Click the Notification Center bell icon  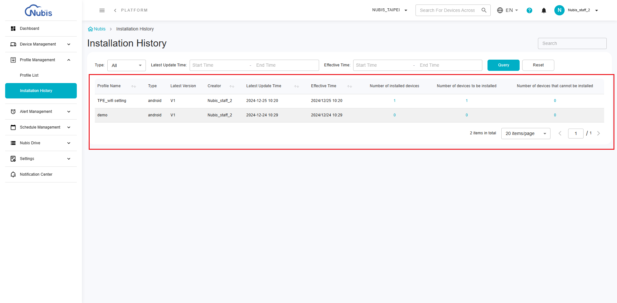[x=13, y=174]
